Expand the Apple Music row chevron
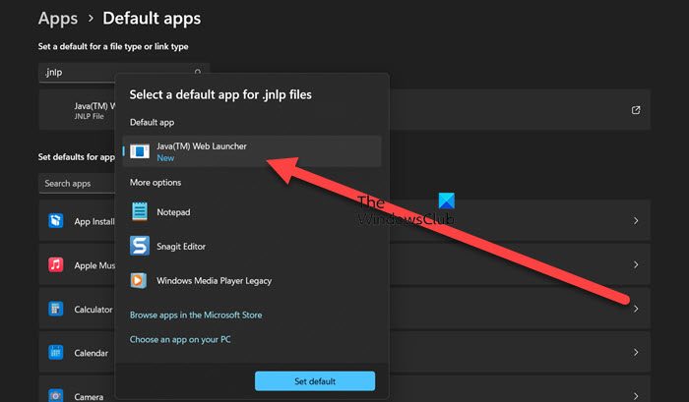 636,264
